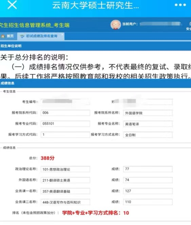Click the 当前用户 label
This screenshot has height=225, width=191.
(x=130, y=24)
